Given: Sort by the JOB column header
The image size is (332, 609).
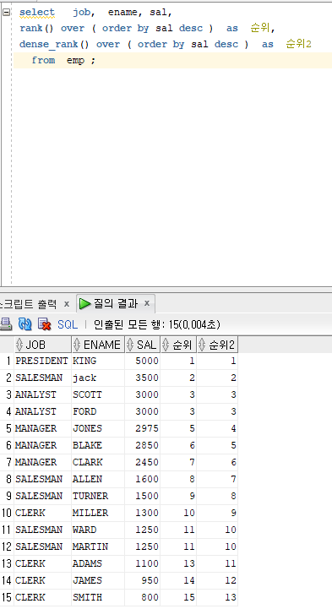Looking at the screenshot, I should tap(43, 345).
